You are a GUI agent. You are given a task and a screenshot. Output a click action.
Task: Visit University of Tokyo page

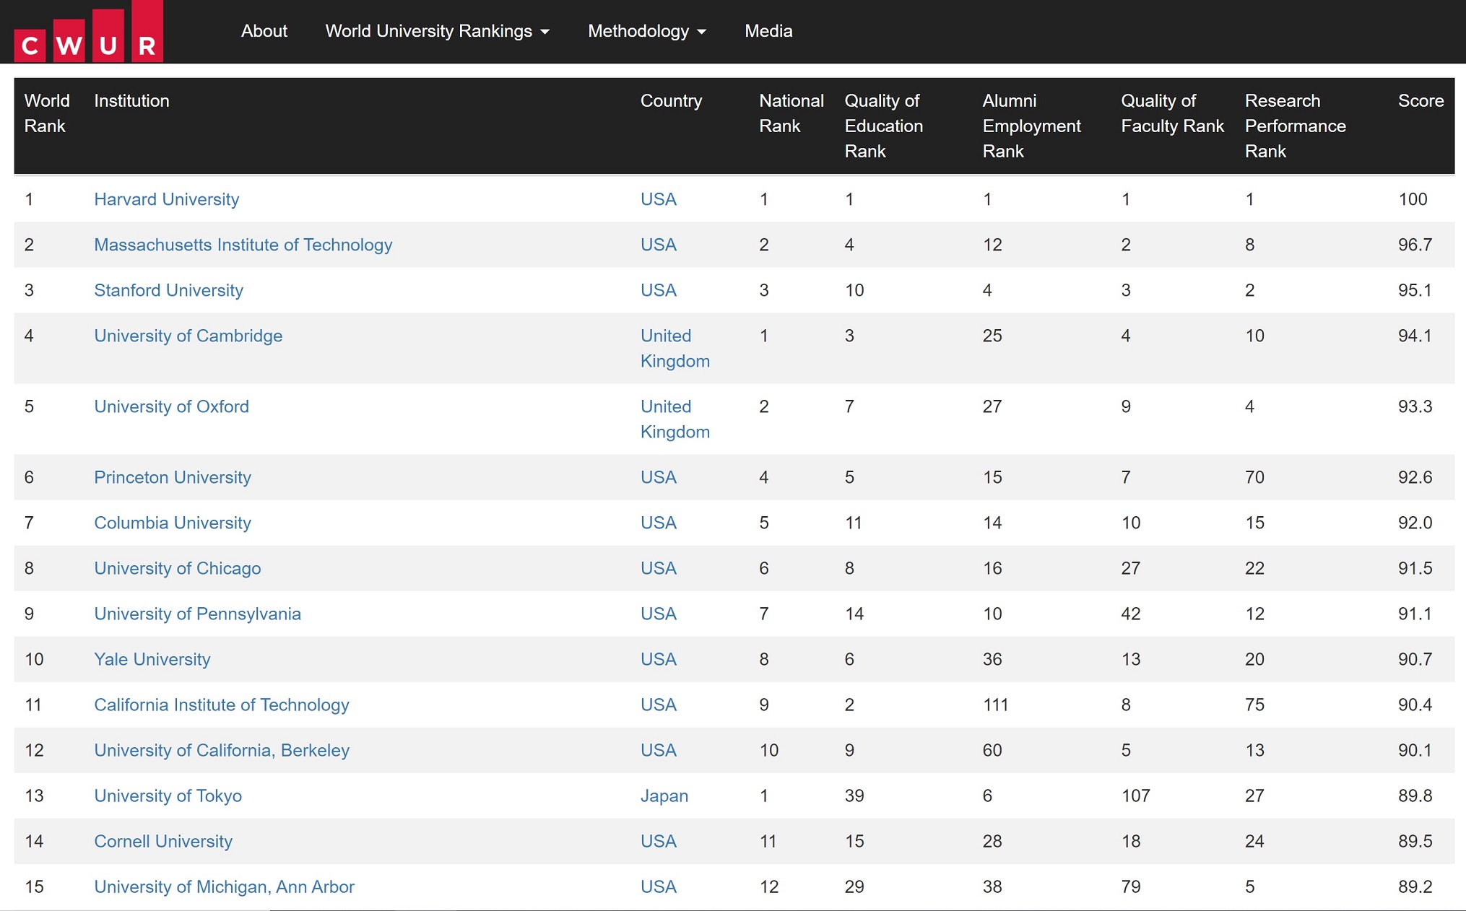click(168, 796)
